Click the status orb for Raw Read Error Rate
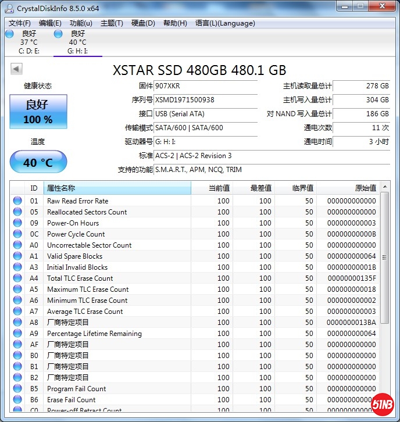The image size is (400, 422). [17, 201]
